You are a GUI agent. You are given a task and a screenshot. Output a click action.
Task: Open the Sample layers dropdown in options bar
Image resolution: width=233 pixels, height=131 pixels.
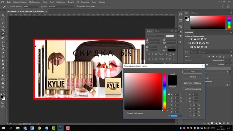point(61,7)
